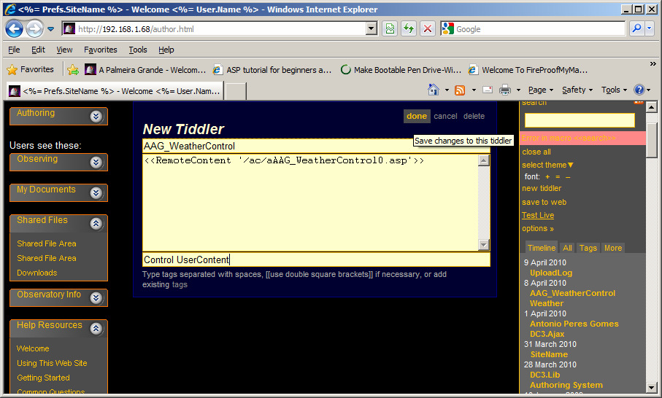Click the tags field Control UserContent
This screenshot has height=398, width=662.
click(316, 260)
